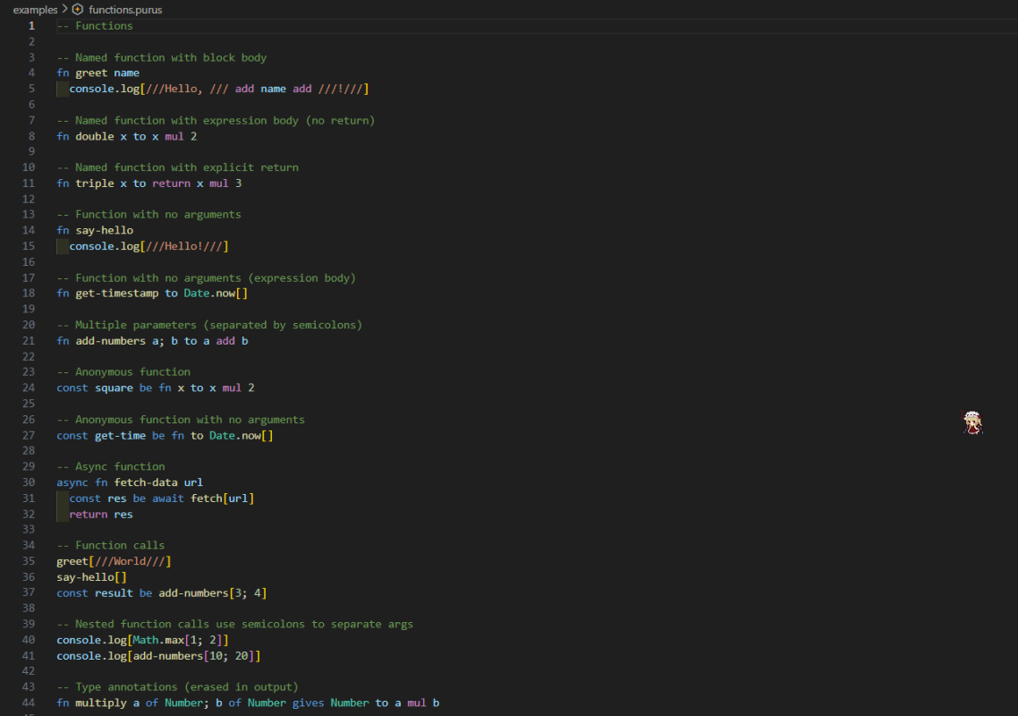Click the string '///Hello!///' on line 15
The width and height of the screenshot is (1018, 716).
(x=184, y=246)
